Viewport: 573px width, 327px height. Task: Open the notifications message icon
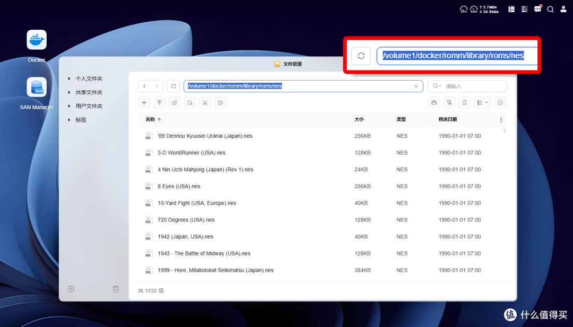[537, 9]
